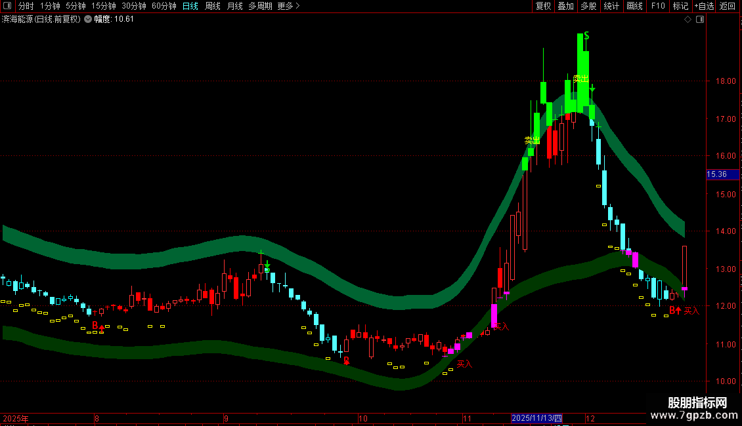742x426 pixels.
Task: Click the 14.00 price axis label
Action: point(726,231)
